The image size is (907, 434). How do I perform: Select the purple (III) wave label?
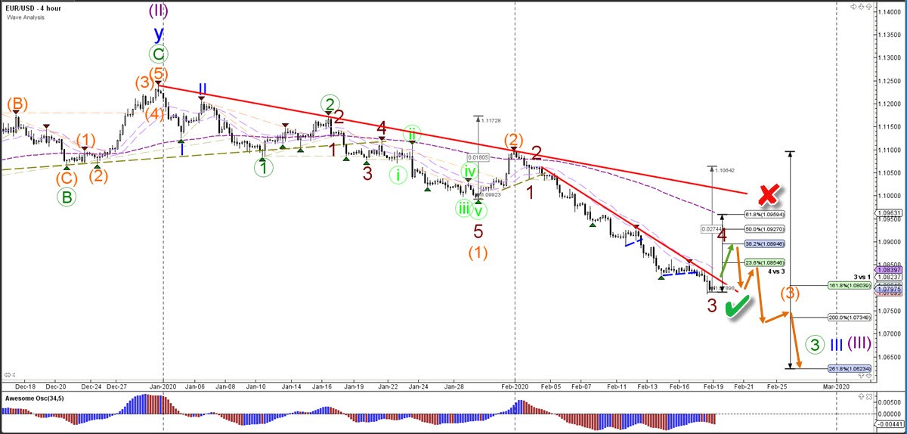coord(860,344)
